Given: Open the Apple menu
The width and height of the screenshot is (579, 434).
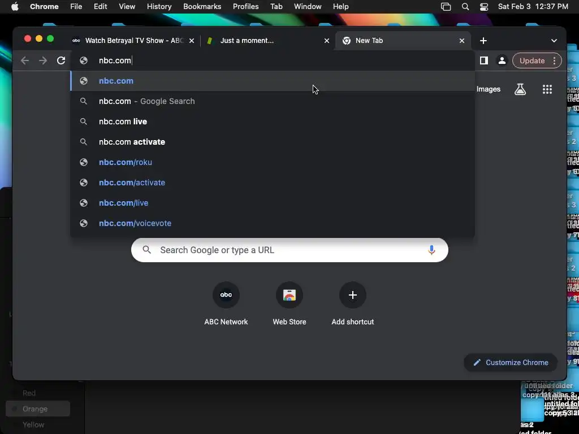Looking at the screenshot, I should click(x=15, y=7).
